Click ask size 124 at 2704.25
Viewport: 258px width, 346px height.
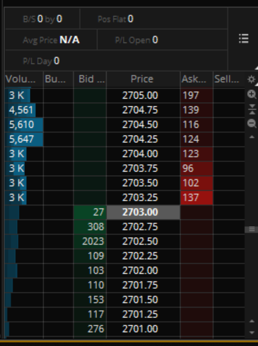coord(197,139)
